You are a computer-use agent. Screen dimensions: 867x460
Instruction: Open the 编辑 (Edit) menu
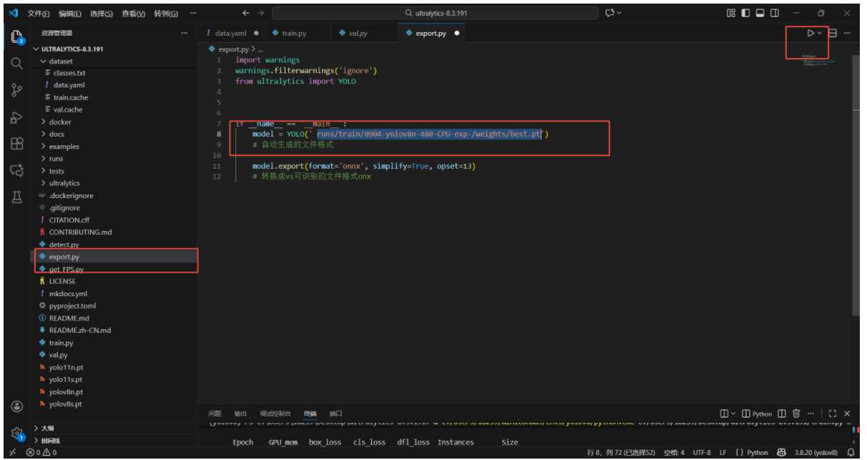(x=69, y=14)
